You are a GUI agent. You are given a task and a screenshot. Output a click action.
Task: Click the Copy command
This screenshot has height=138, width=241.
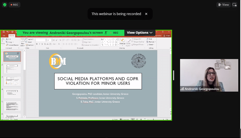(x=9, y=42)
